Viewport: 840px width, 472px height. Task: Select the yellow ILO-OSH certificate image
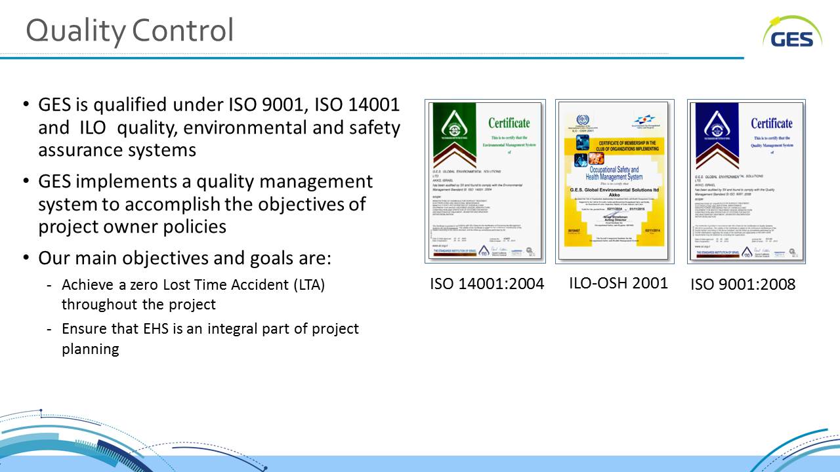point(615,182)
